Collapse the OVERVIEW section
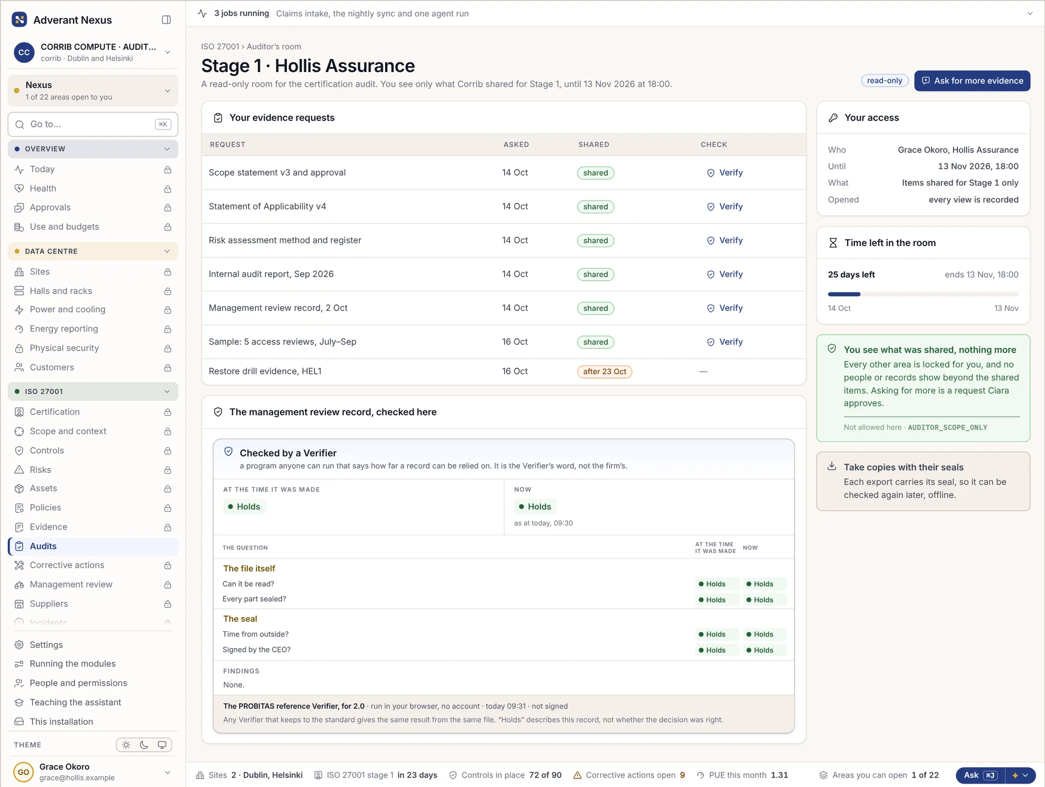The width and height of the screenshot is (1045, 787). coord(93,149)
